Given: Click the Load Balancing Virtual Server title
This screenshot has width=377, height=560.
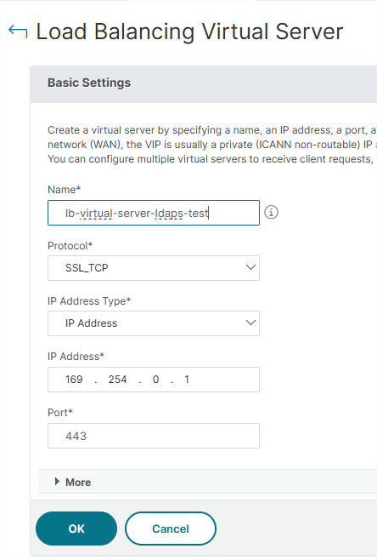Looking at the screenshot, I should coord(189,31).
